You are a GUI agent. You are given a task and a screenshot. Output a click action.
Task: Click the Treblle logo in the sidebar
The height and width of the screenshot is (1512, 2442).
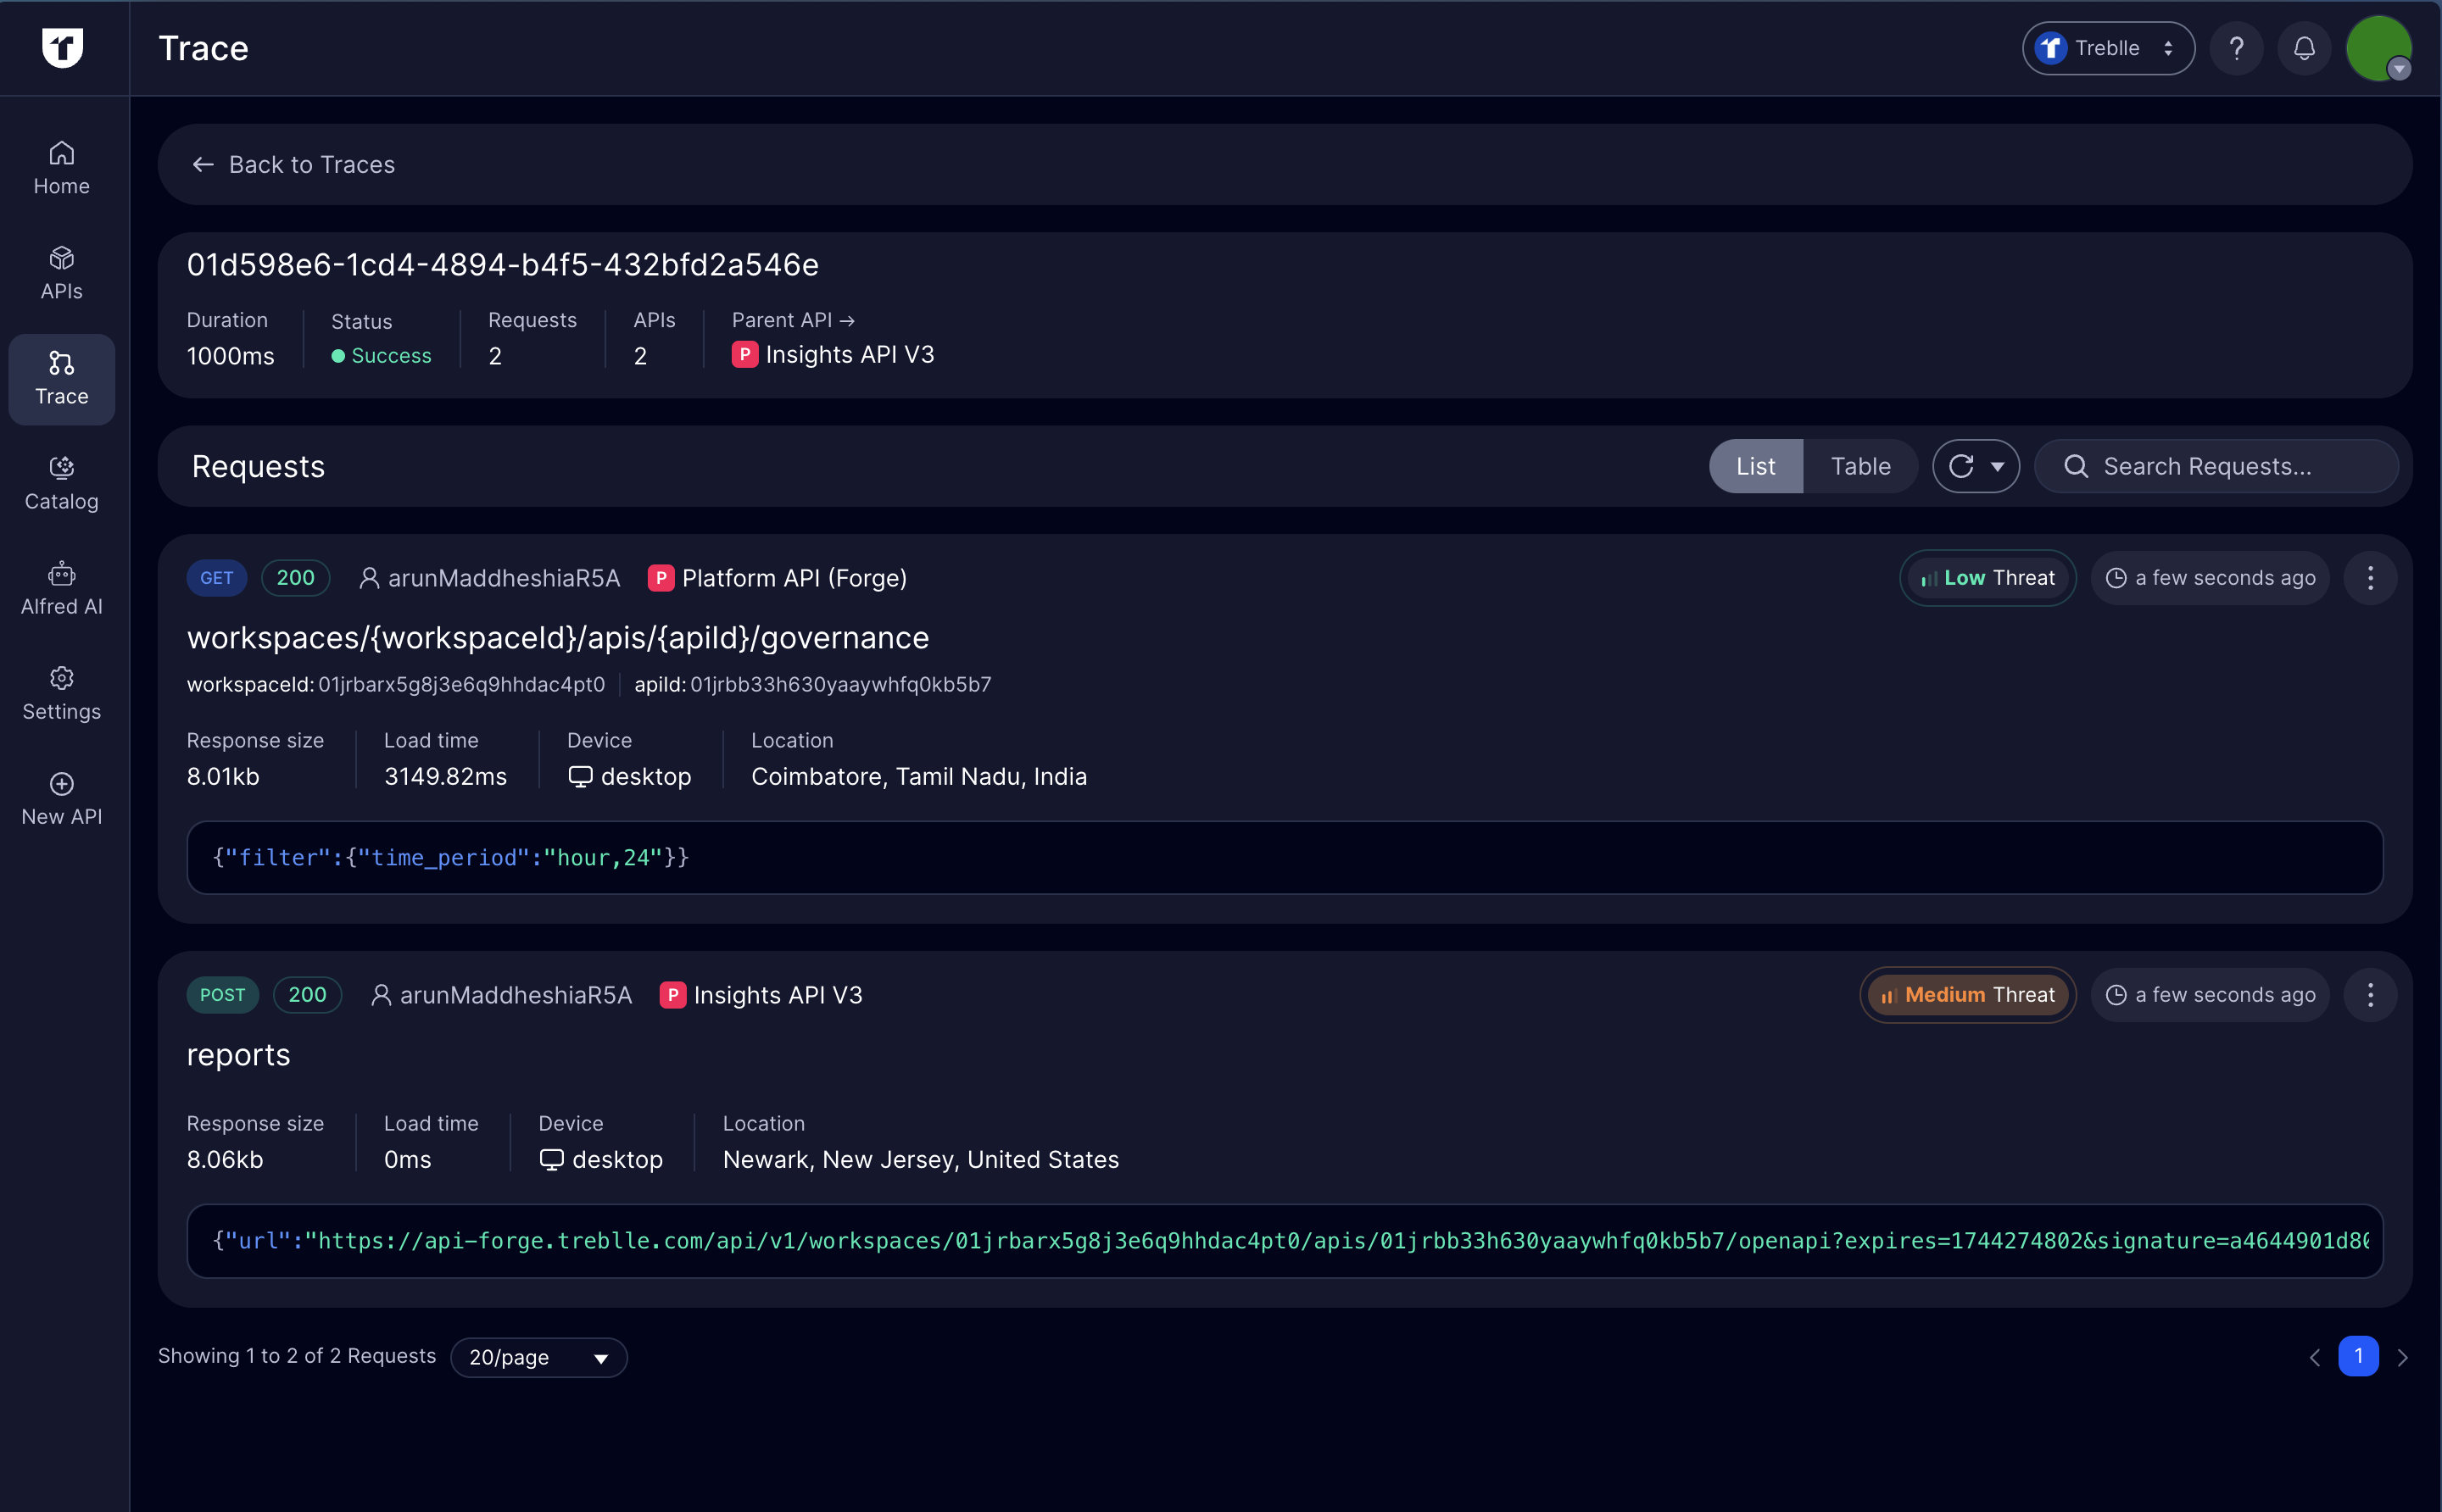[62, 47]
